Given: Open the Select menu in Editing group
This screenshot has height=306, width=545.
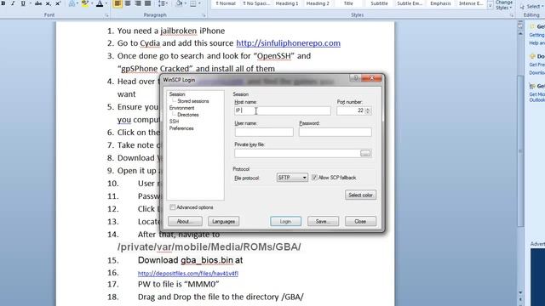Looking at the screenshot, I should pyautogui.click(x=531, y=6).
